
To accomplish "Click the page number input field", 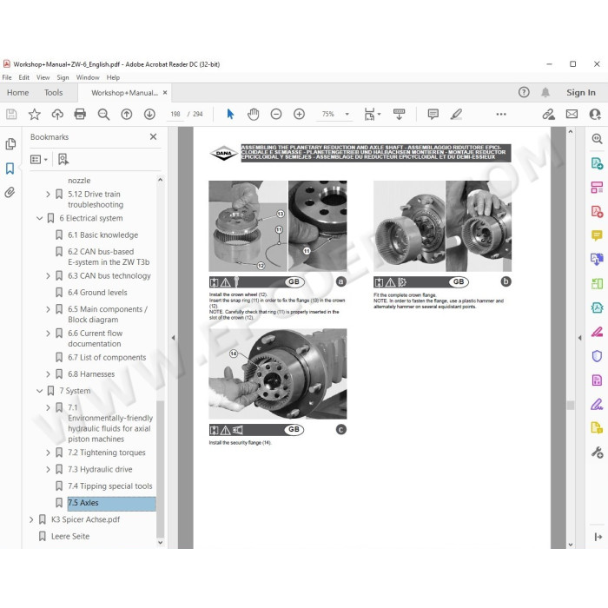I will click(x=175, y=114).
